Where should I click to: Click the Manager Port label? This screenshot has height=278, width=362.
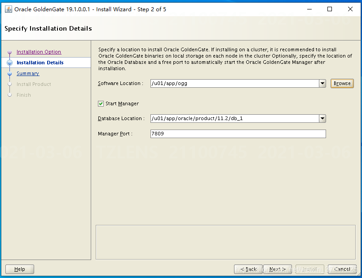click(115, 134)
